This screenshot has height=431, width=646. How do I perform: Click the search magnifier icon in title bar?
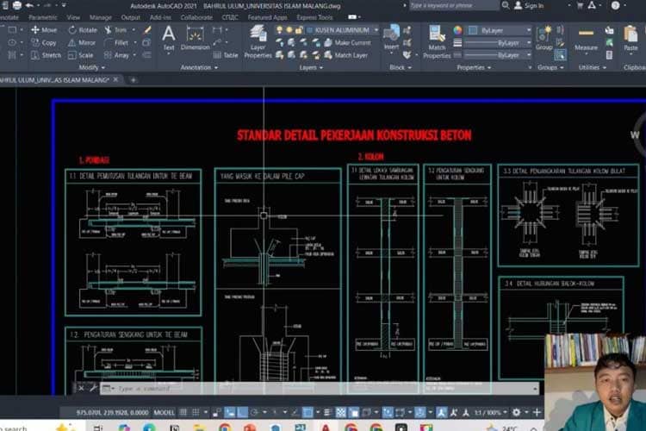pos(506,5)
